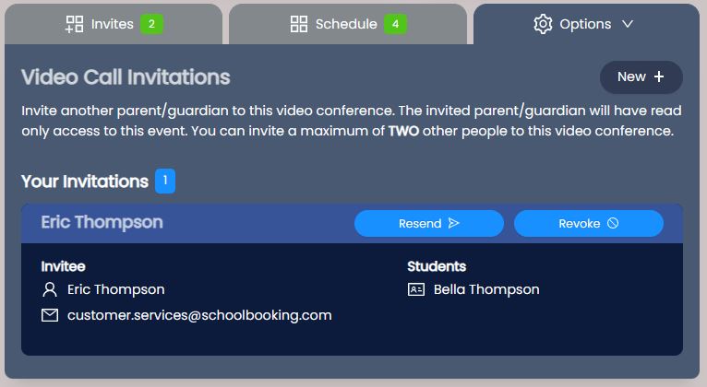
Task: Click the invitee person icon
Action: 50,289
